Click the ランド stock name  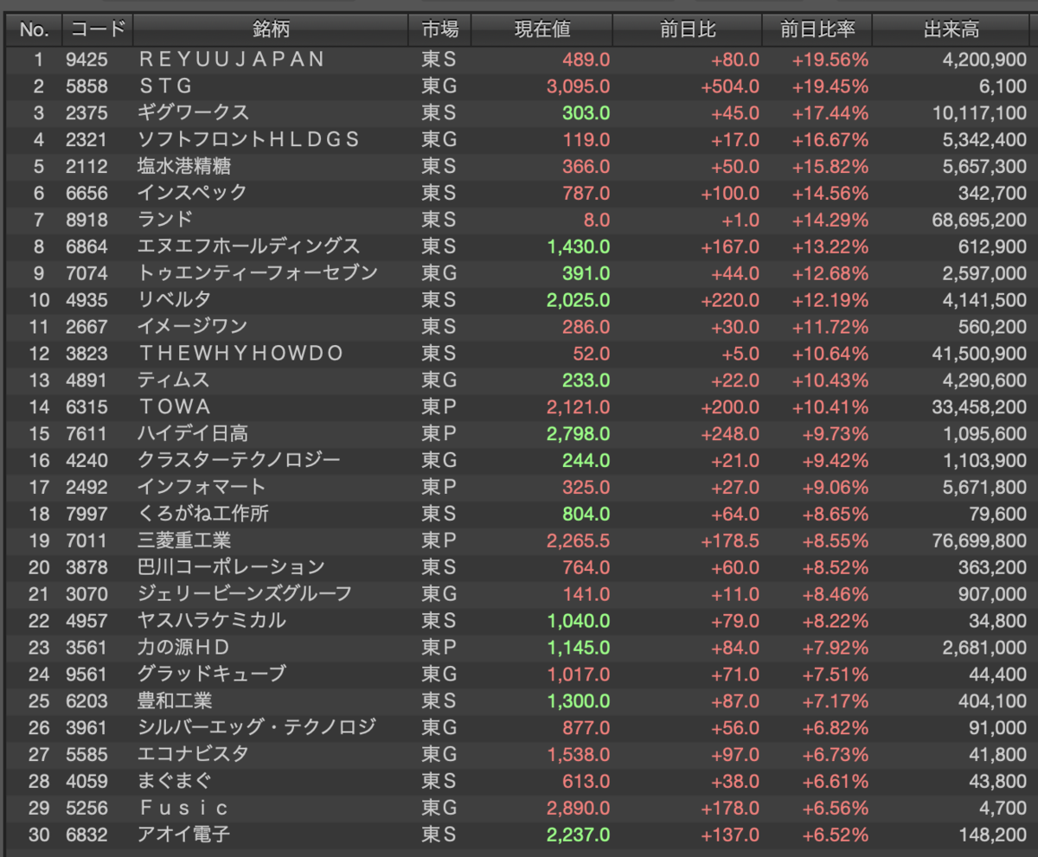165,220
